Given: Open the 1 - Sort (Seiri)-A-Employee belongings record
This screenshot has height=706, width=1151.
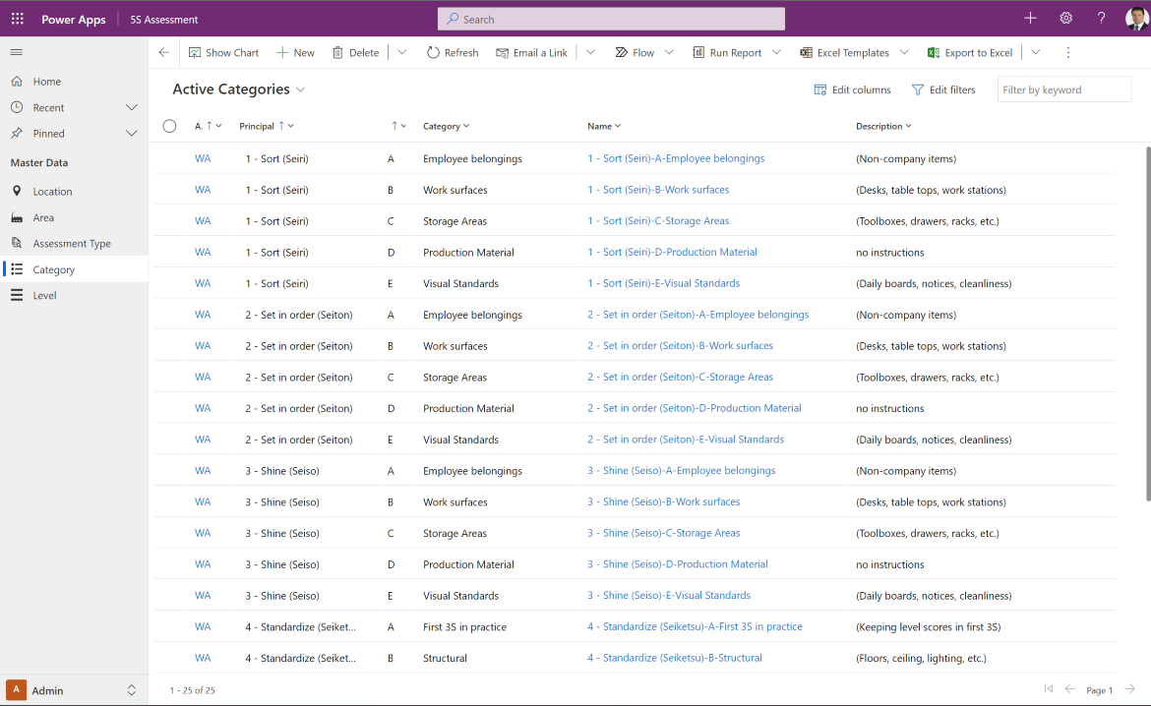Looking at the screenshot, I should coord(676,158).
